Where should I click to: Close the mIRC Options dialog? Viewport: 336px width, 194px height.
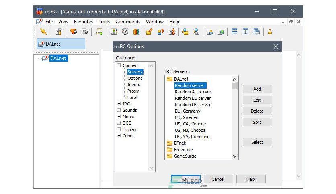click(x=276, y=46)
